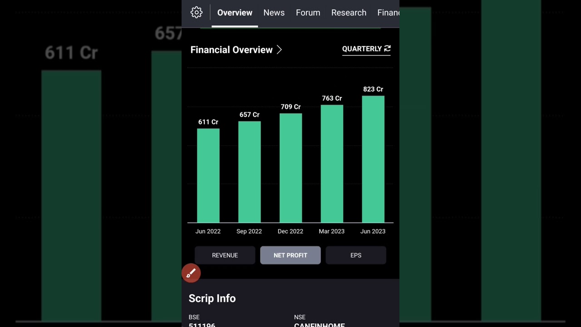Select the NET PROFIT chart button

tap(290, 255)
